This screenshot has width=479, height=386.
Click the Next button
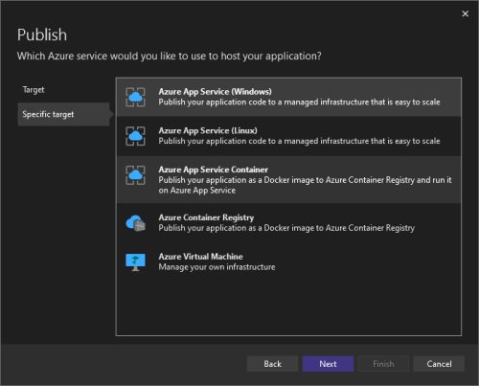pyautogui.click(x=328, y=364)
